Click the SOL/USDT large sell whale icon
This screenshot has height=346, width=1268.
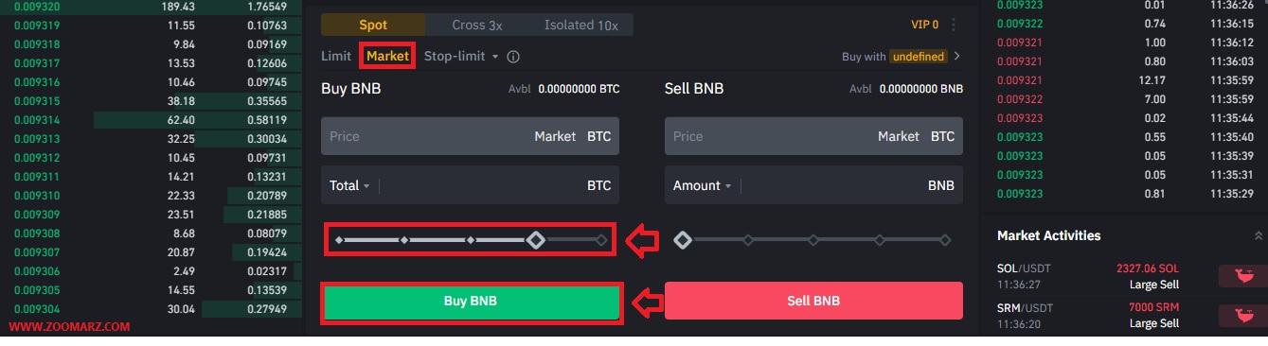(1240, 276)
